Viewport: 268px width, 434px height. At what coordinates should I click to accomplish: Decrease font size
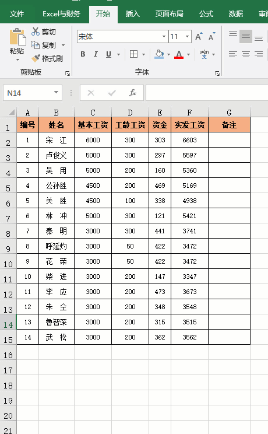point(212,37)
